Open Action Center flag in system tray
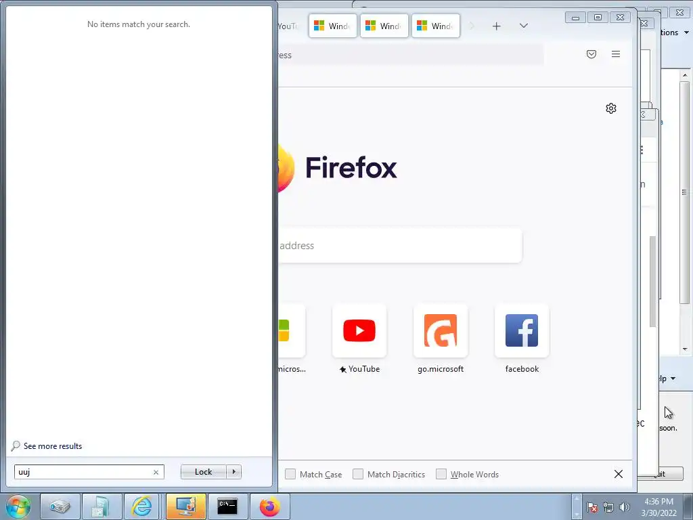Image resolution: width=693 pixels, height=520 pixels. point(592,507)
